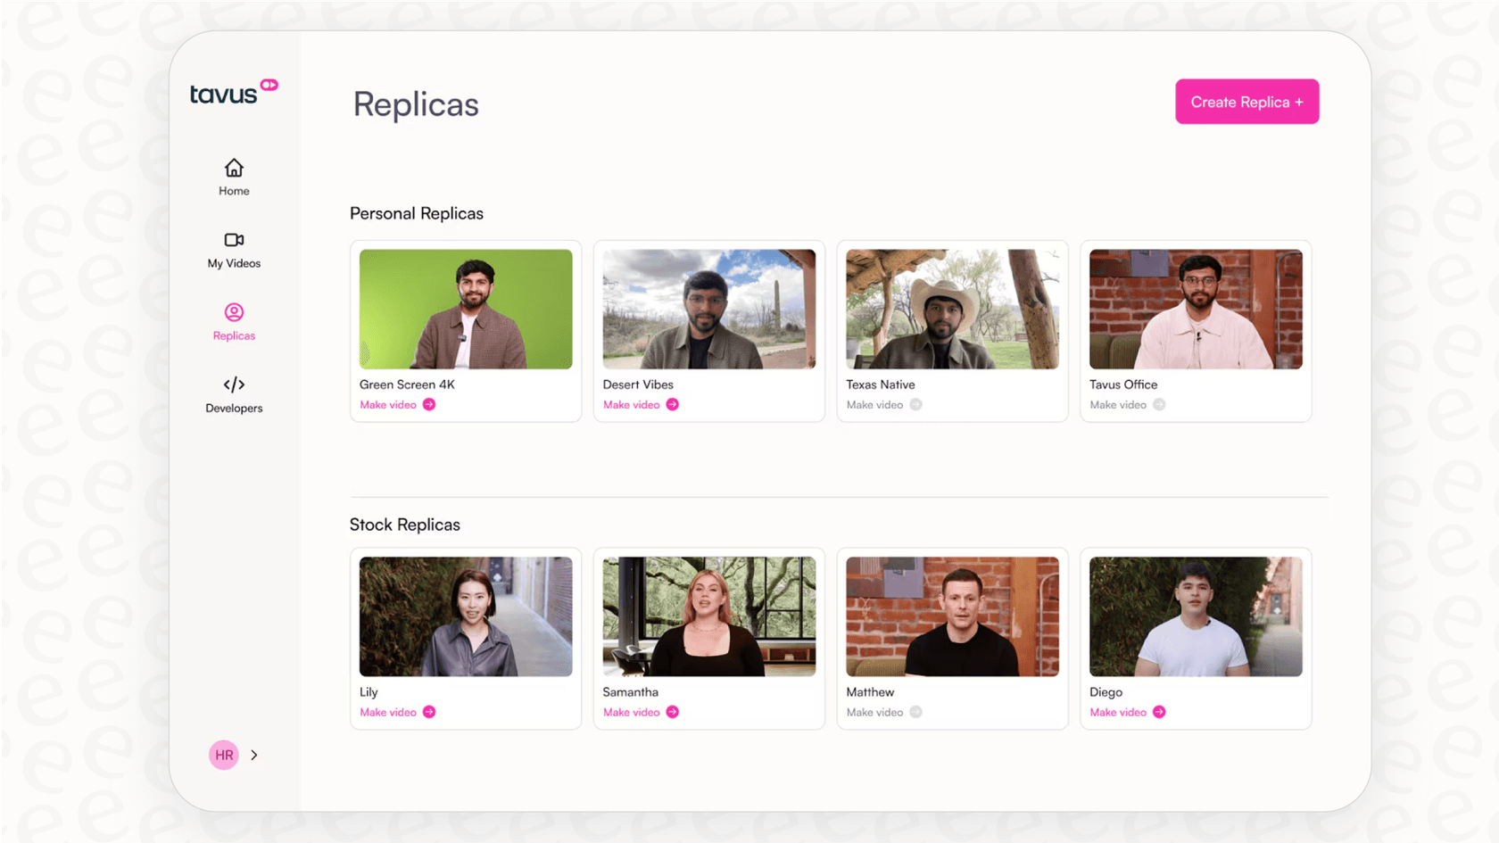Viewport: 1499px width, 843px height.
Task: Open the Green Screen 4K replica thumbnail
Action: pos(466,309)
